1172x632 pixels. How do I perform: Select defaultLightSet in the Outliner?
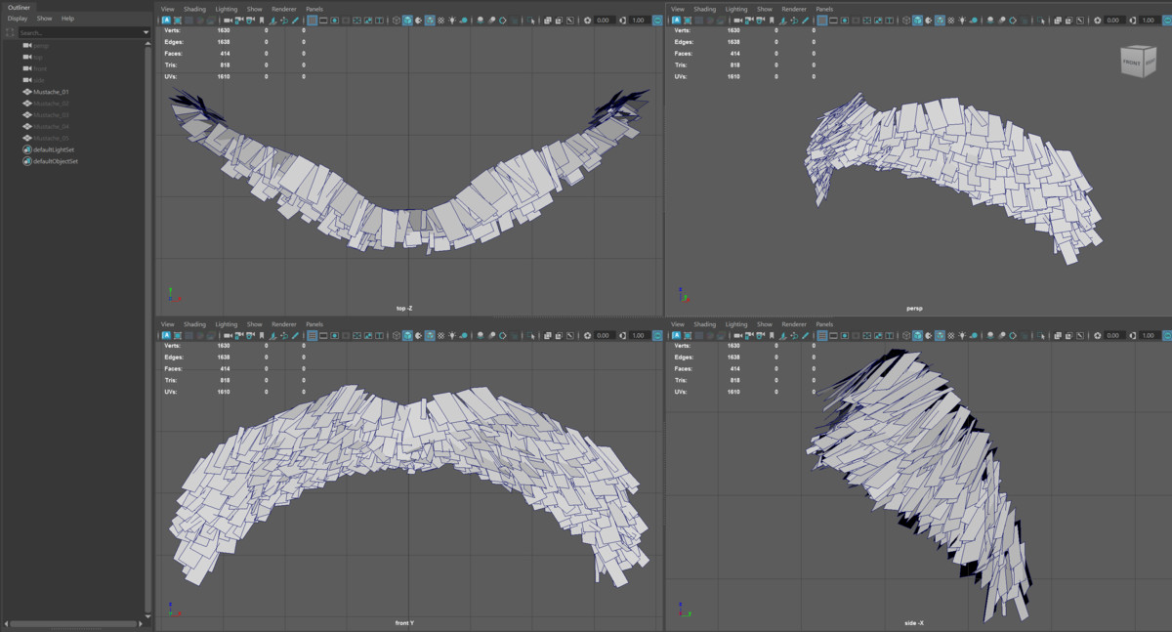[x=54, y=149]
